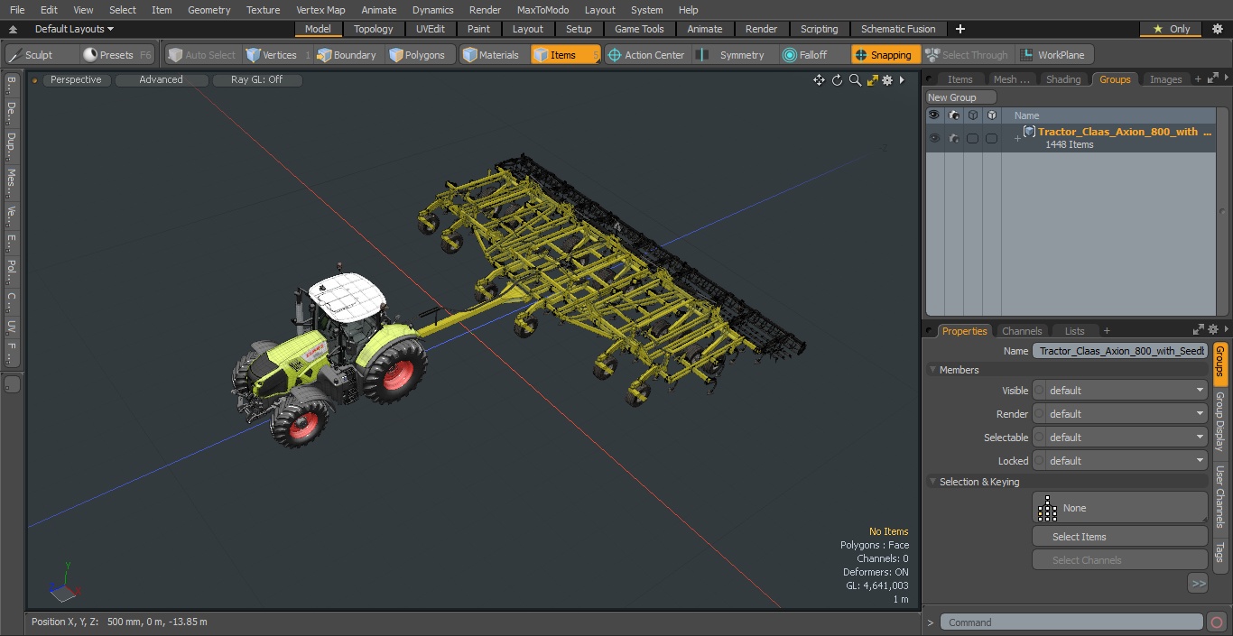Click the Advanced shading button

162,80
